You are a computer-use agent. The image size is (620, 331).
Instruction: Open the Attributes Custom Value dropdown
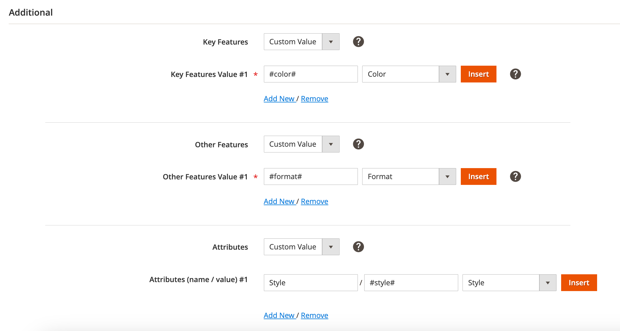pyautogui.click(x=302, y=247)
